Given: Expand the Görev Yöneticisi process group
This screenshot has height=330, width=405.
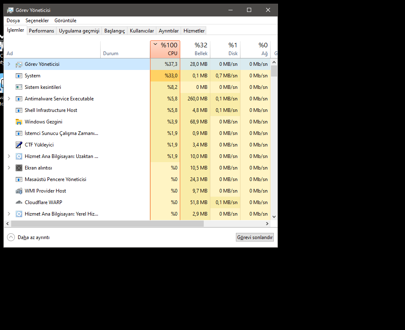Looking at the screenshot, I should point(9,64).
